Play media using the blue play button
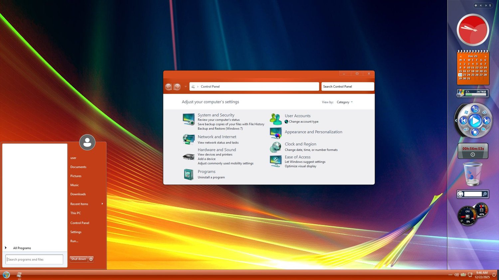The image size is (499, 280). (475, 121)
